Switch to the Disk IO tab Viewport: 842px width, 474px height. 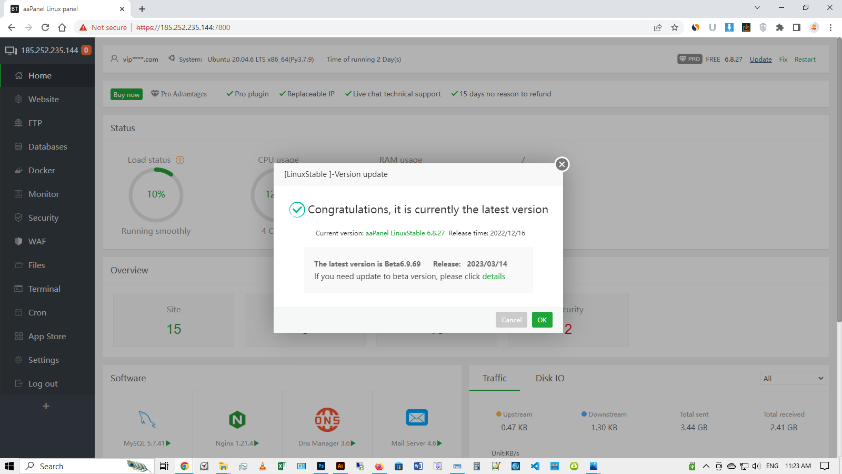point(550,378)
